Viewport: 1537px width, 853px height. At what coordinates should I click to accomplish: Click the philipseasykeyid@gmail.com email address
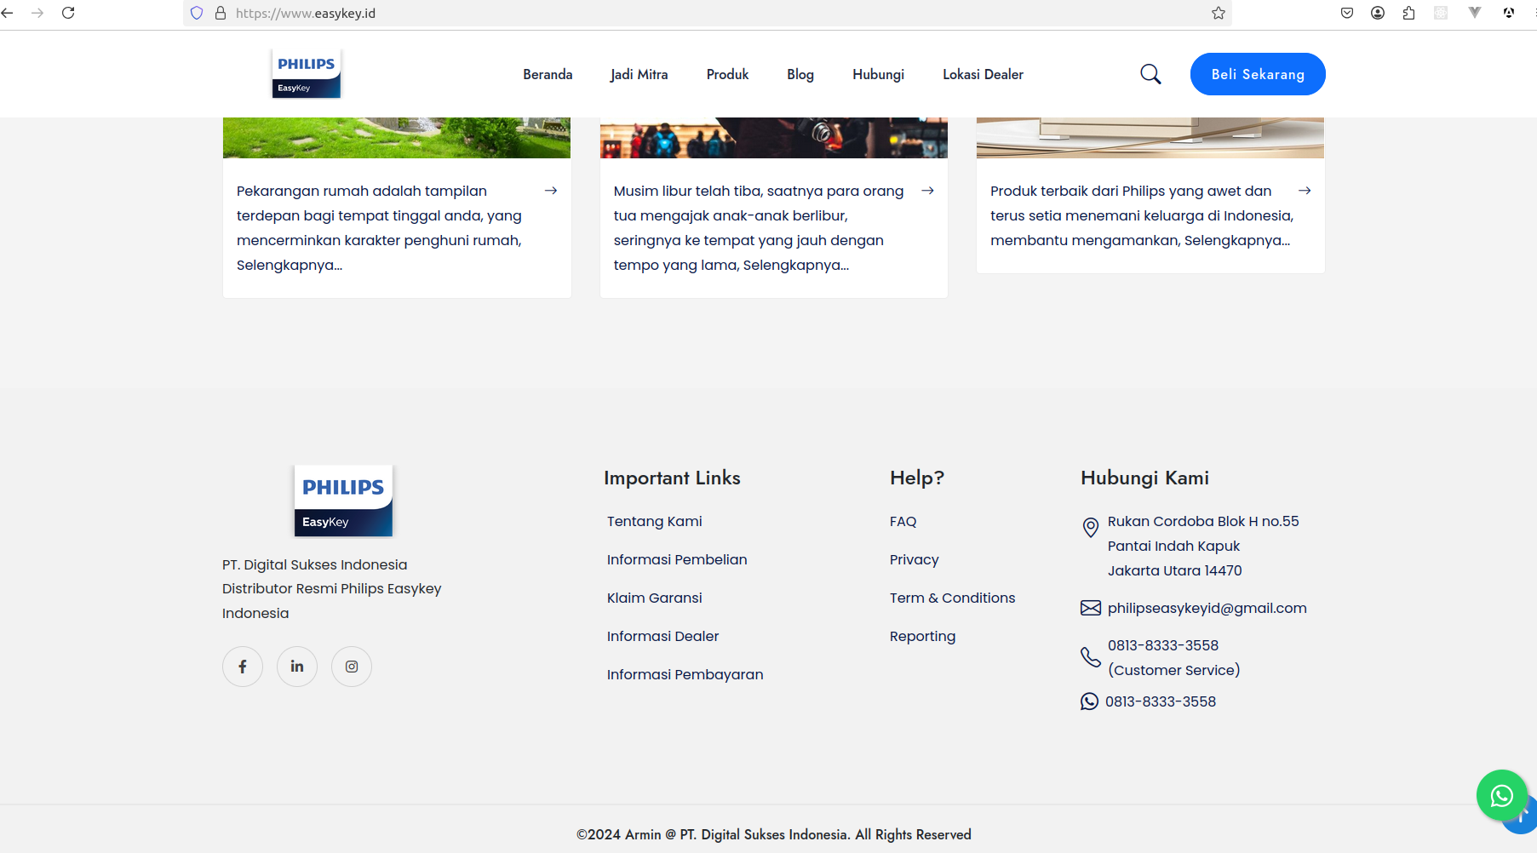pyautogui.click(x=1207, y=608)
